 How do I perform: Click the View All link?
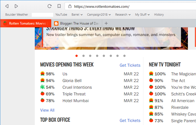tap(47, 110)
